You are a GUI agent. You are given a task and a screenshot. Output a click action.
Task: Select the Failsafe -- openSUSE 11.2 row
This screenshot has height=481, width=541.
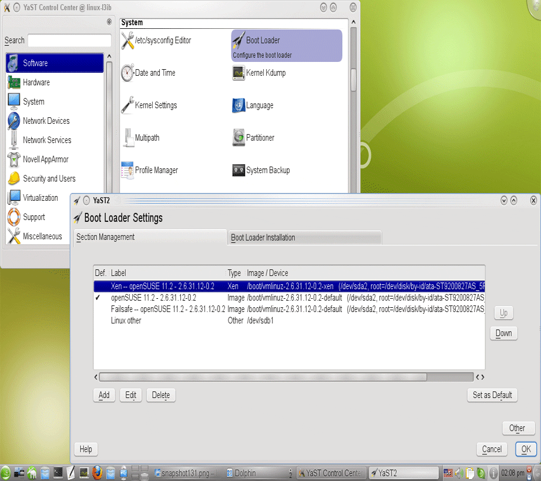coord(289,309)
